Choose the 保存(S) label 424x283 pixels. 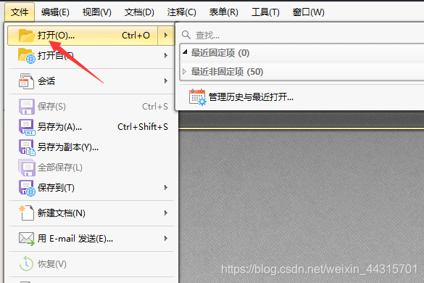pos(51,107)
